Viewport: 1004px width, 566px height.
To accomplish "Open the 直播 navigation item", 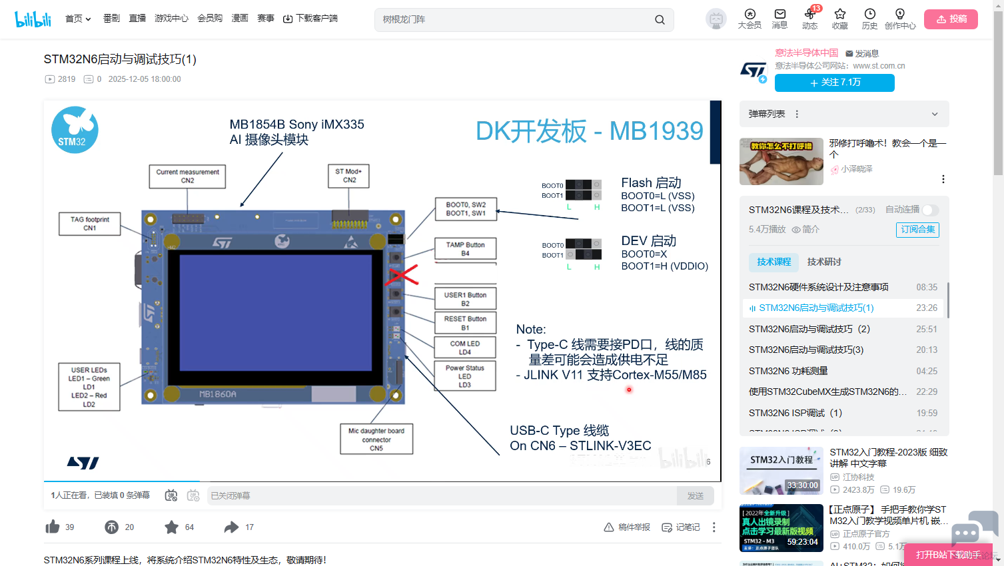I will 137,19.
